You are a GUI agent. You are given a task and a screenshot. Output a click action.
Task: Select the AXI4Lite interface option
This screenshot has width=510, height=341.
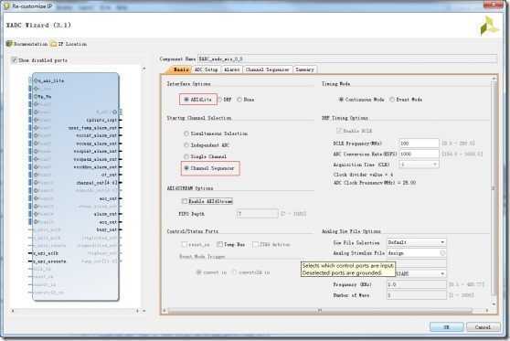[x=186, y=100]
